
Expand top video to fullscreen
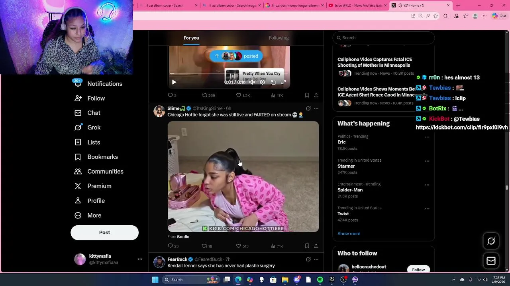284,82
